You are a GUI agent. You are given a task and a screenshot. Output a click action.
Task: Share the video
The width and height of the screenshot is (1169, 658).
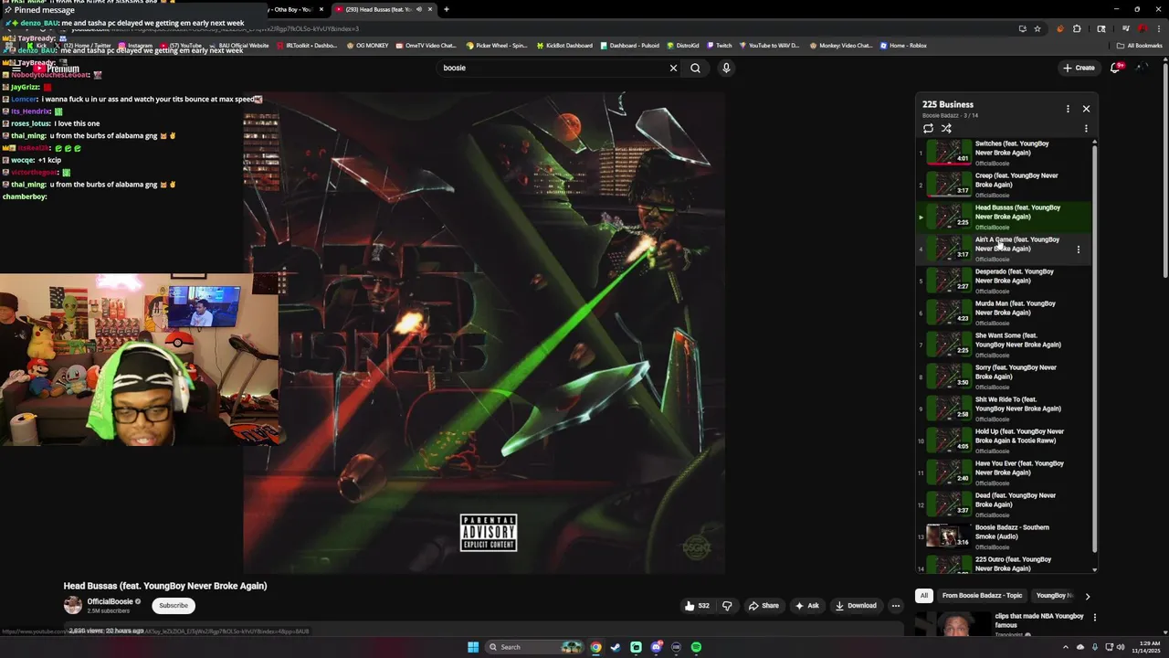click(x=764, y=605)
